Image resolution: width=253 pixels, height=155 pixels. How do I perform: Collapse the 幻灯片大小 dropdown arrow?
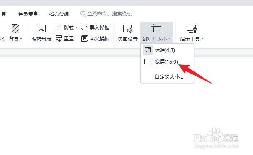(169, 39)
